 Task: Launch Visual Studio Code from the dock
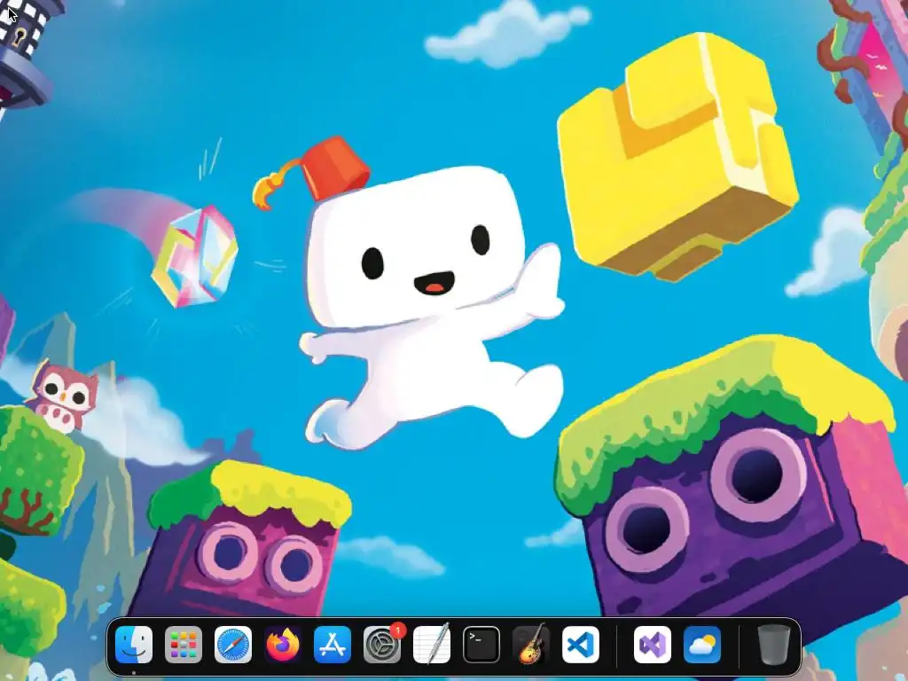point(581,645)
